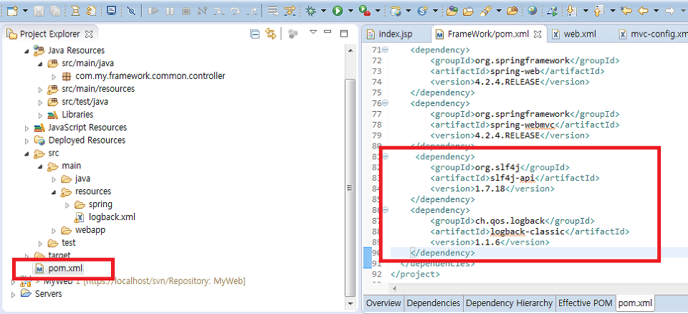Expand the Deployed Resources node

(27, 141)
